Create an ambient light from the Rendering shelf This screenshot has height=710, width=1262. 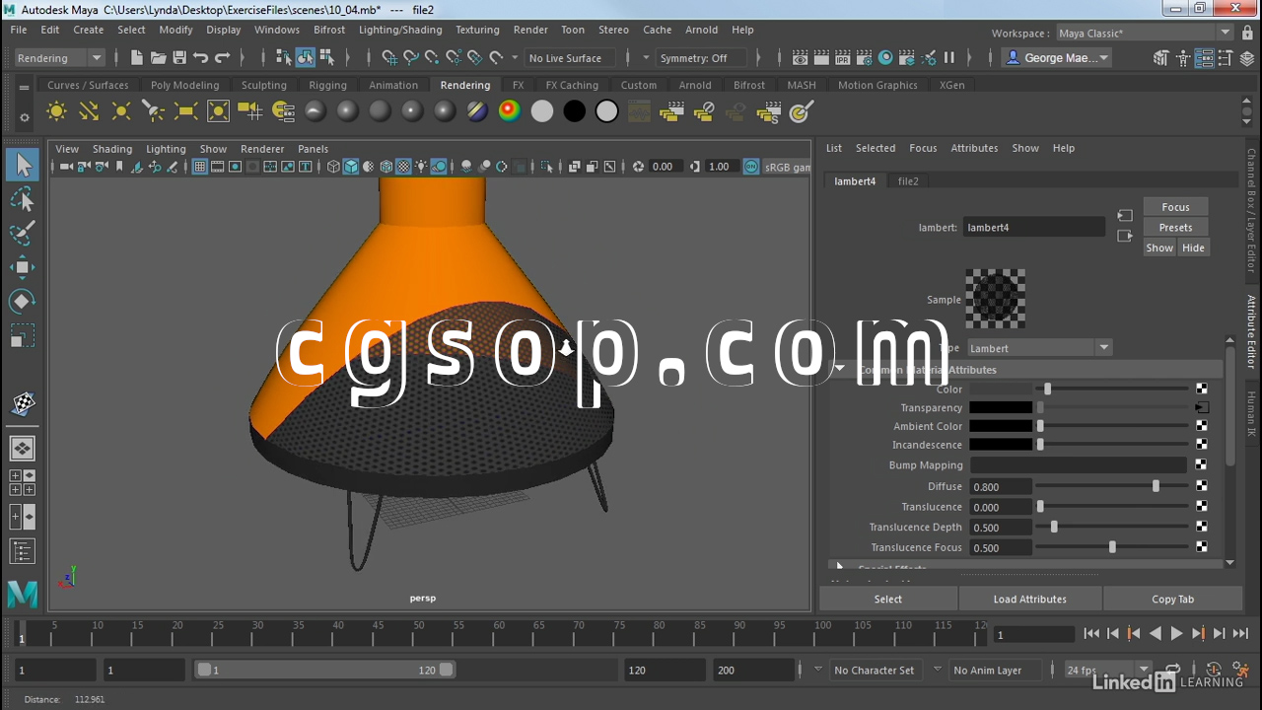56,111
